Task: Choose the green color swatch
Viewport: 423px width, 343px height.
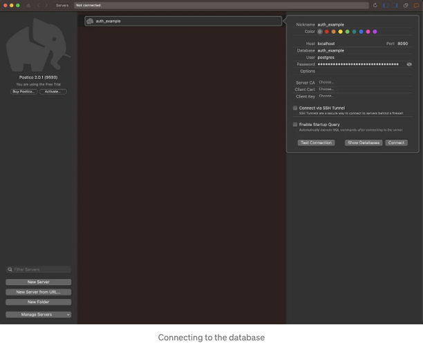Action: click(x=348, y=32)
